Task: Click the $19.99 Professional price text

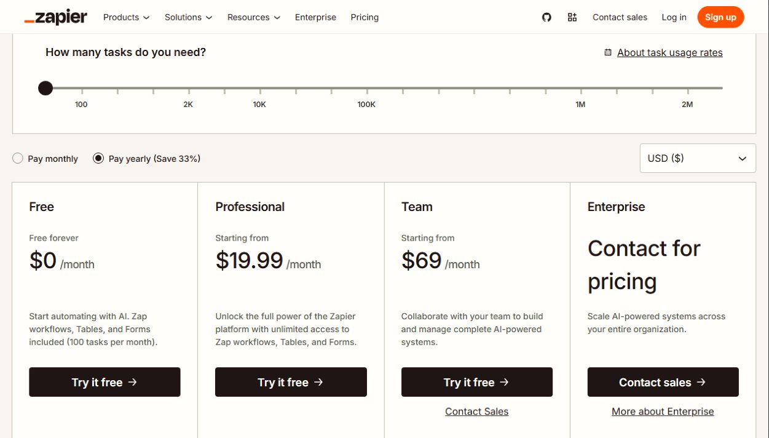Action: pyautogui.click(x=249, y=260)
